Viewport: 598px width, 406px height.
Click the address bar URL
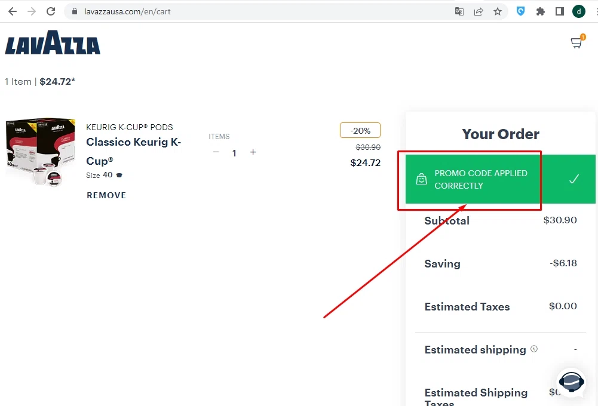click(127, 11)
